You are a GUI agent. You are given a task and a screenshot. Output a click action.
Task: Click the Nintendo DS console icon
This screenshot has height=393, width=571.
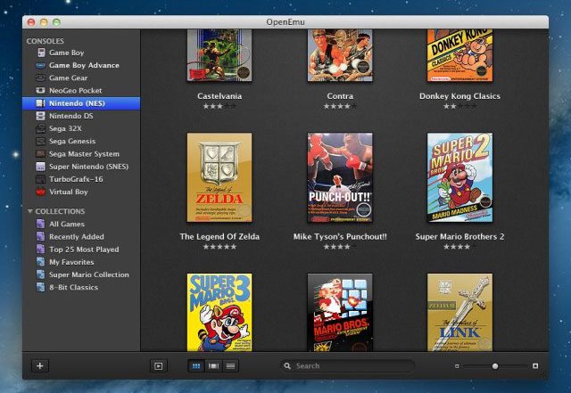click(41, 116)
